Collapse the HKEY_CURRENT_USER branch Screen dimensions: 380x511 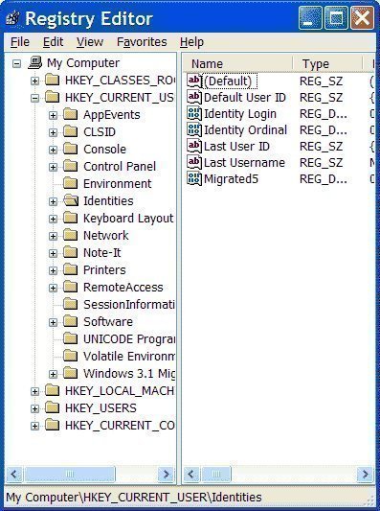coord(34,98)
